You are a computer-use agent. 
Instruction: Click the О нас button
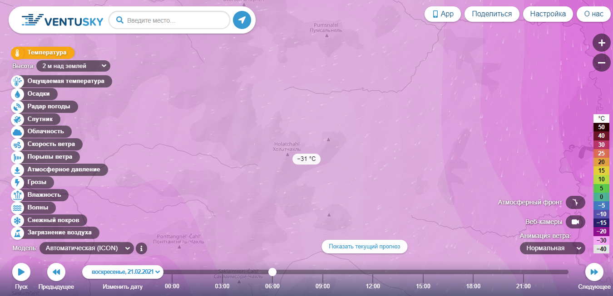pos(594,14)
